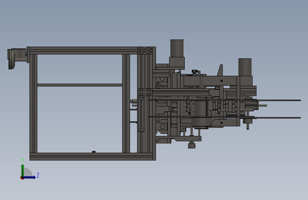This screenshot has height=200, width=308.
Task: Select the tall cylindrical motor atop the mechanism
Action: pos(177,48)
